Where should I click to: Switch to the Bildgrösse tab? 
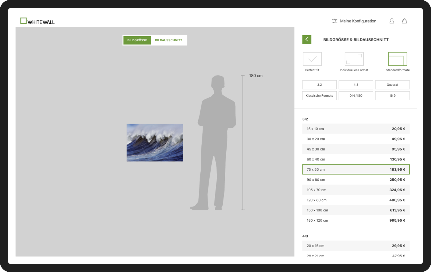tap(137, 40)
